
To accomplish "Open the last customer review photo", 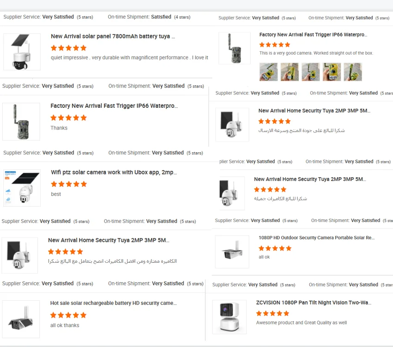I will 353,72.
